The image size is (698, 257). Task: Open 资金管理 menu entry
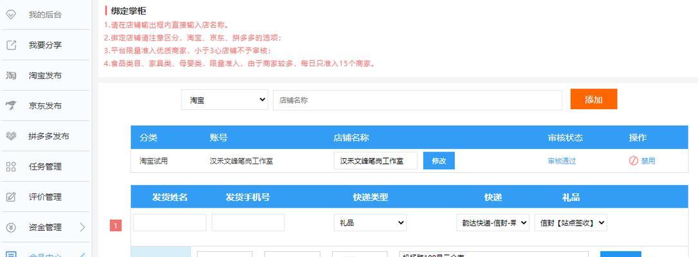pos(45,227)
